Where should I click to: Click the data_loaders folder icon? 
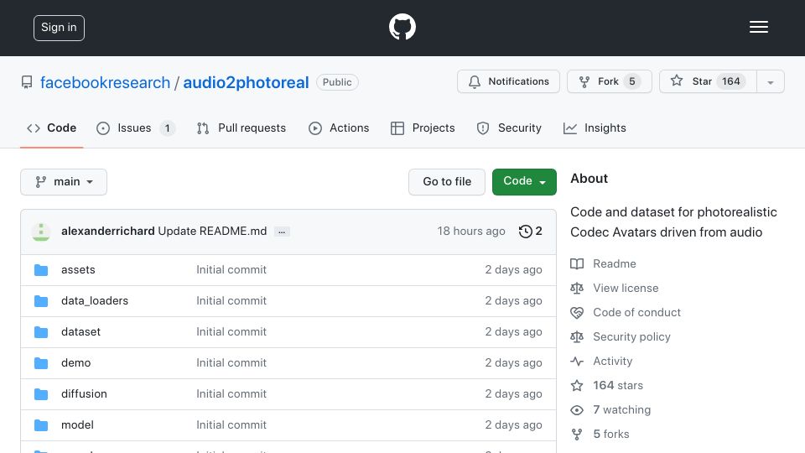(x=41, y=301)
